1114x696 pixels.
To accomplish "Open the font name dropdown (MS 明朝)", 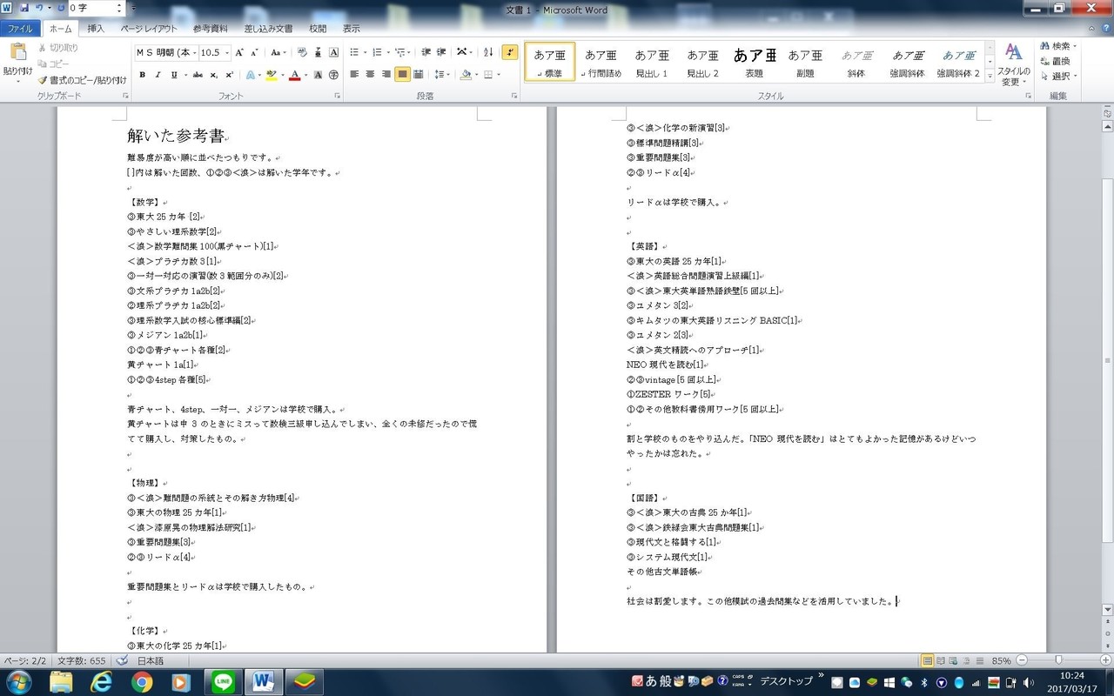I will 195,53.
